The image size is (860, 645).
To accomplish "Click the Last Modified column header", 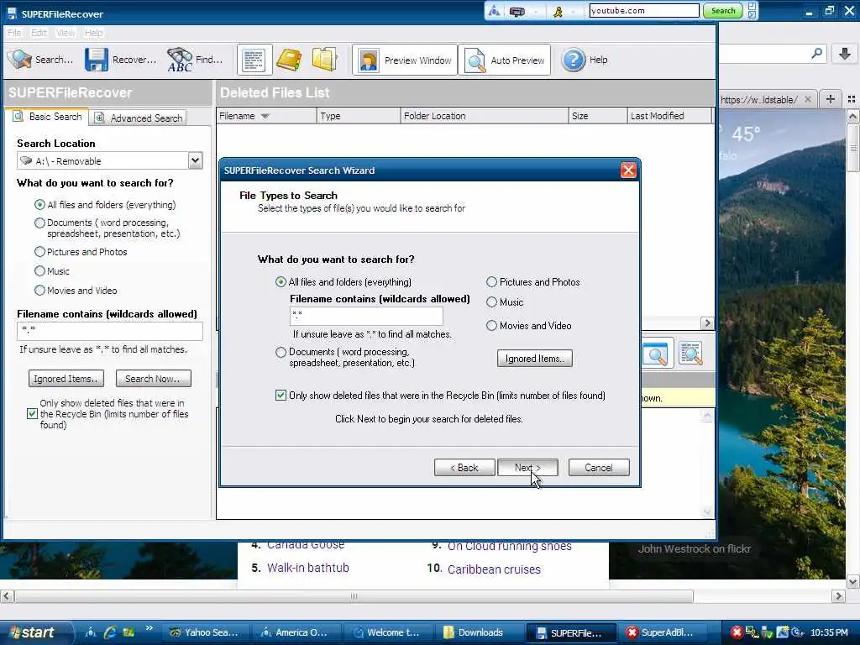I will [x=669, y=116].
